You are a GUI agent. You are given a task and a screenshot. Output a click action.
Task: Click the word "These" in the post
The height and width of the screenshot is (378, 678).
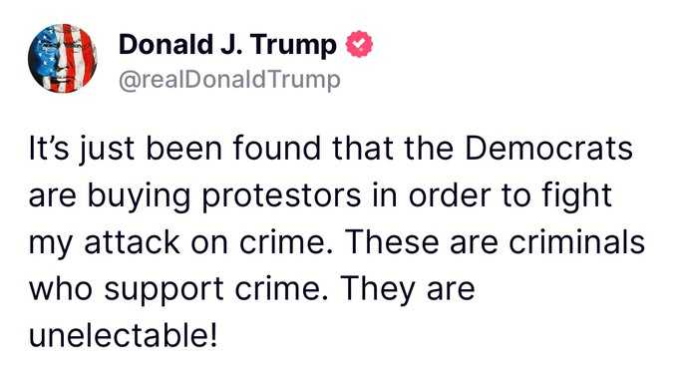pos(393,242)
